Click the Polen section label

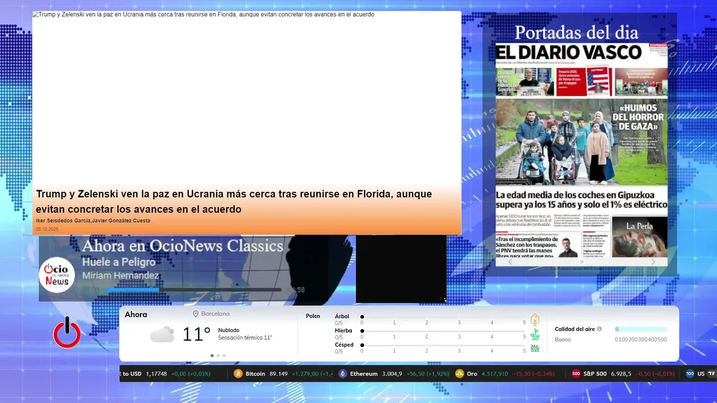click(x=313, y=316)
